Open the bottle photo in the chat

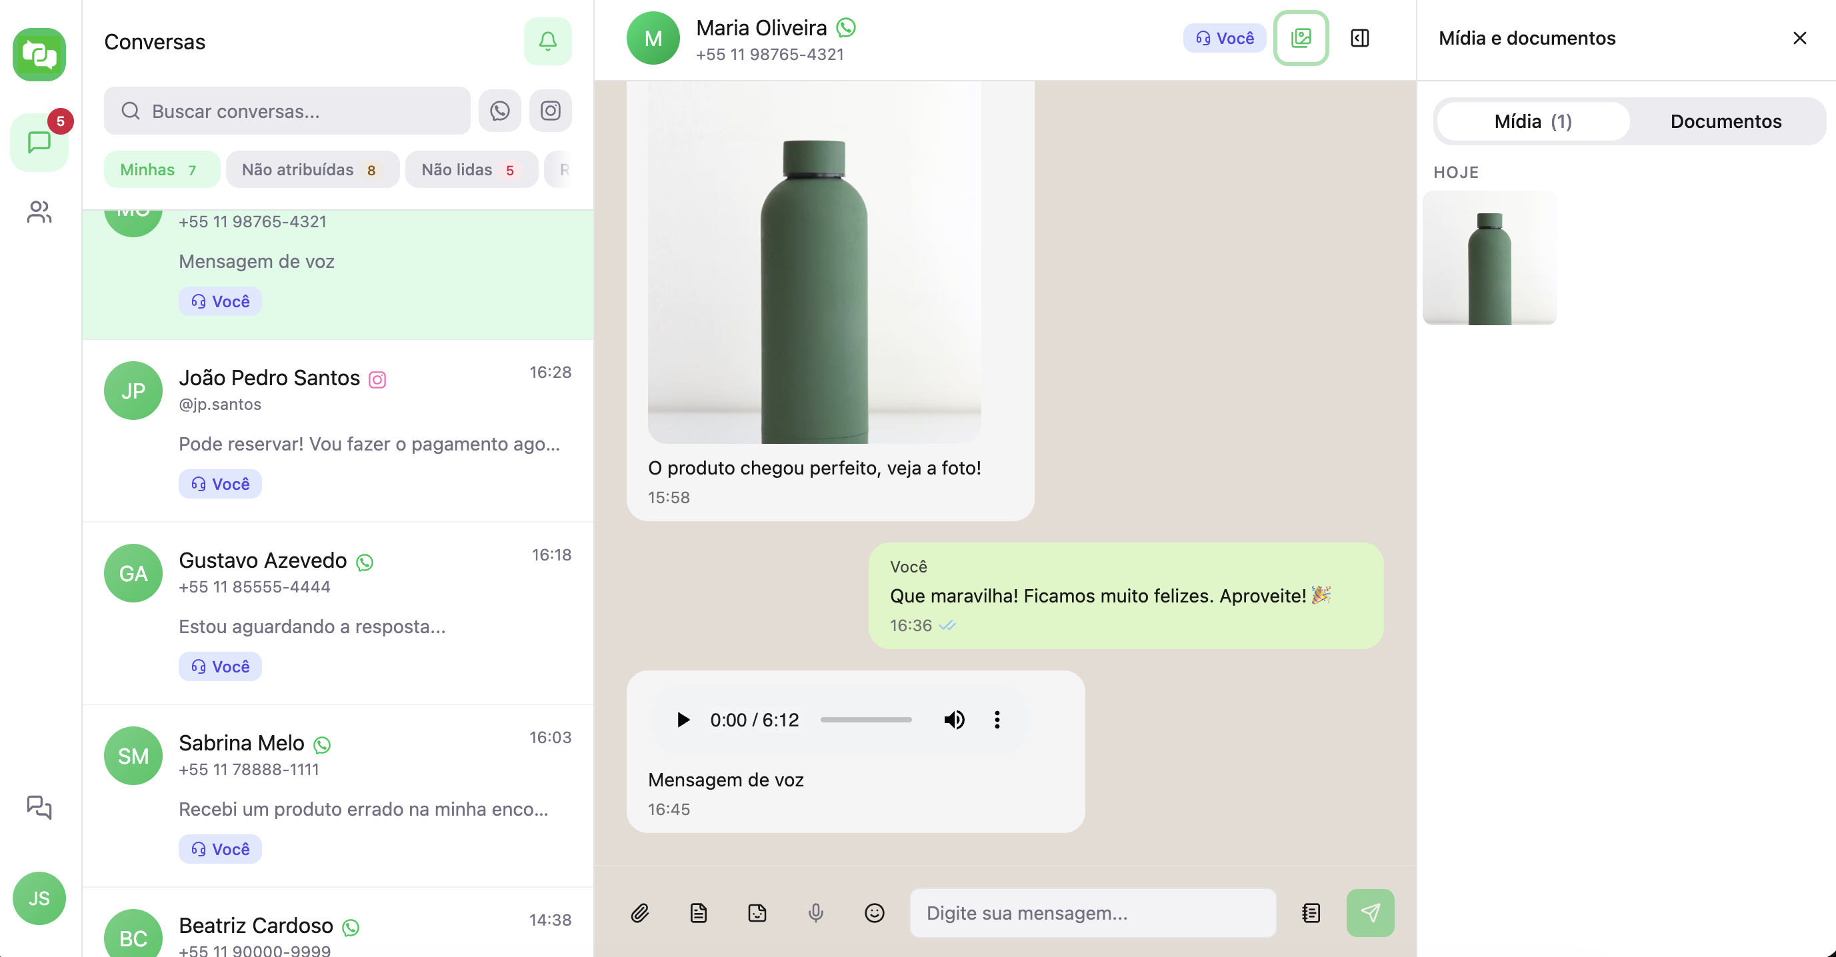pos(814,261)
